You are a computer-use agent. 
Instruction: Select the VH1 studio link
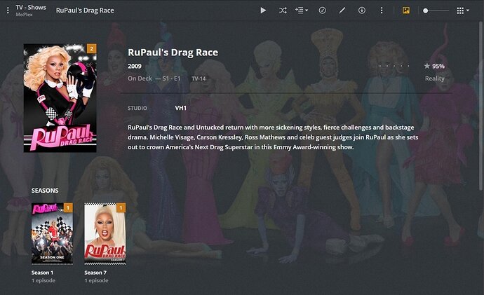tap(181, 108)
